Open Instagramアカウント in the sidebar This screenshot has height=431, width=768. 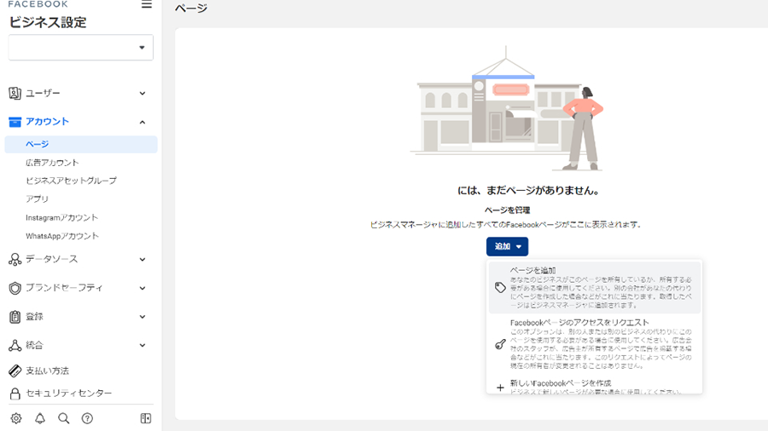(x=61, y=217)
